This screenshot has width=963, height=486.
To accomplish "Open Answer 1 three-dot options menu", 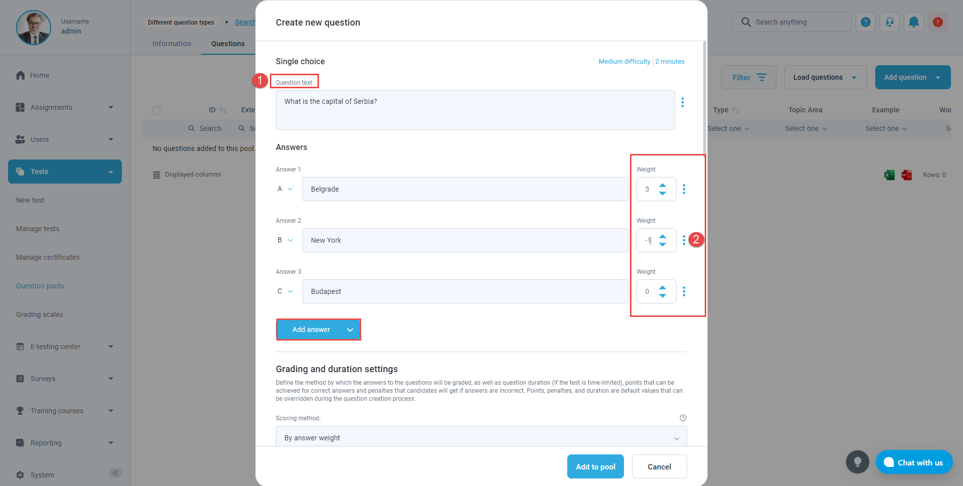I will (x=684, y=189).
